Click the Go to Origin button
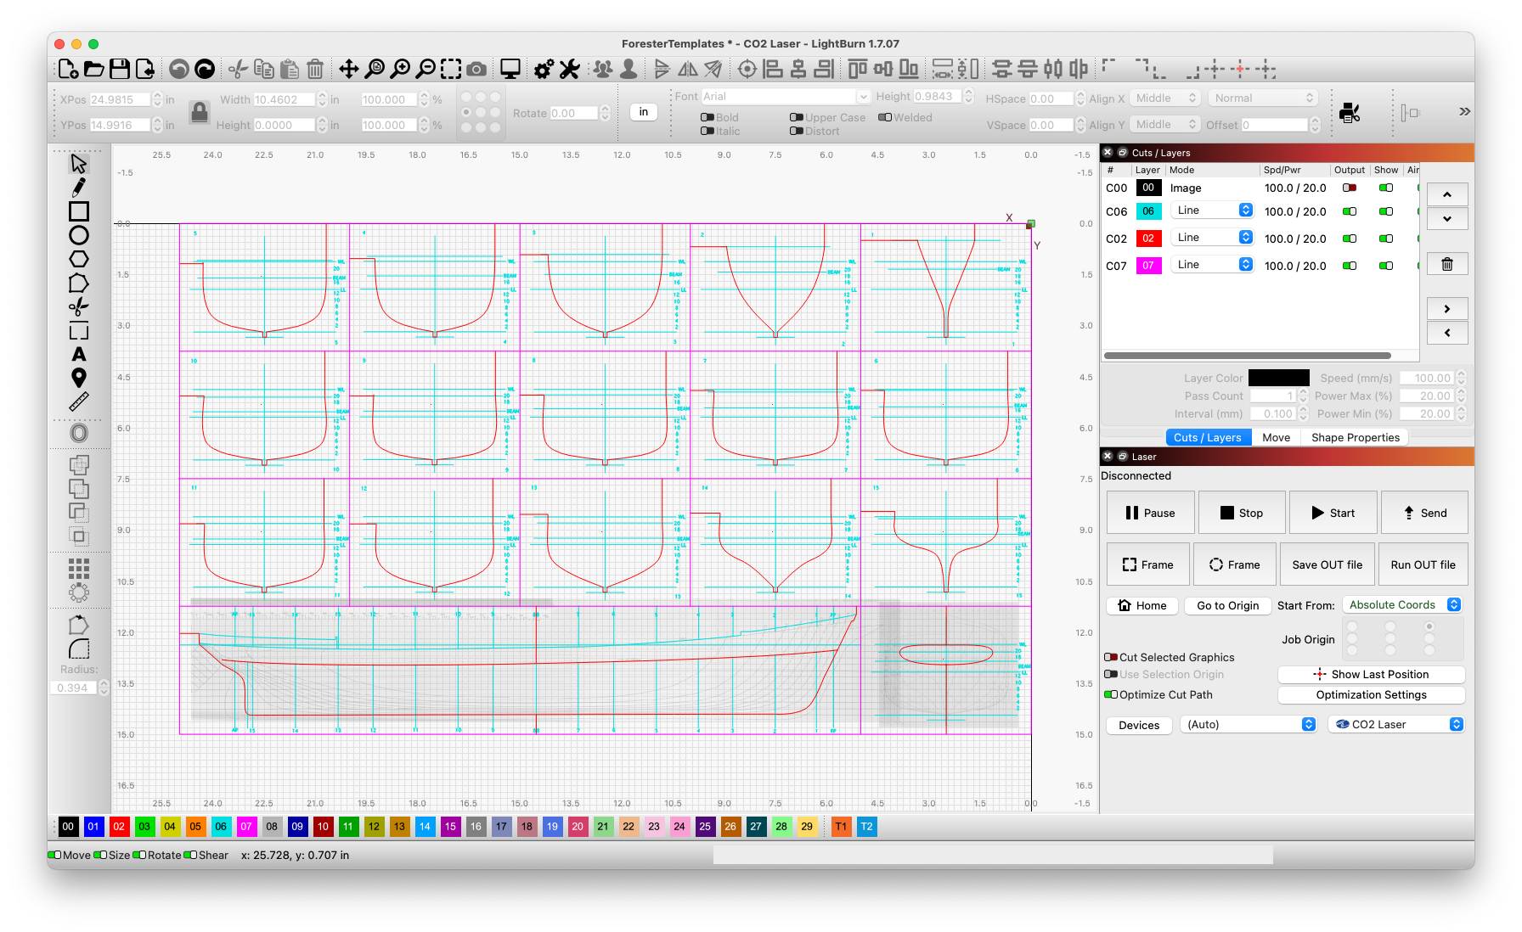1522x932 pixels. pos(1227,605)
